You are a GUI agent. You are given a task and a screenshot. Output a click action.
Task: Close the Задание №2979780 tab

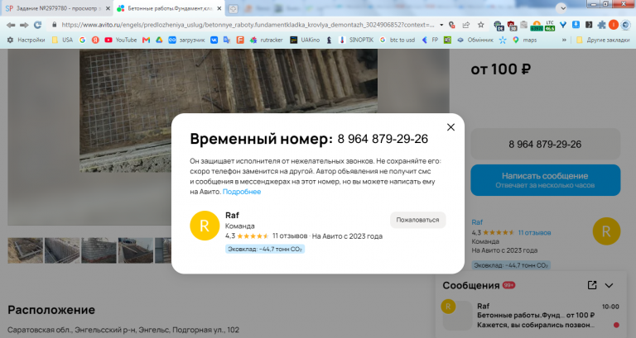[108, 8]
